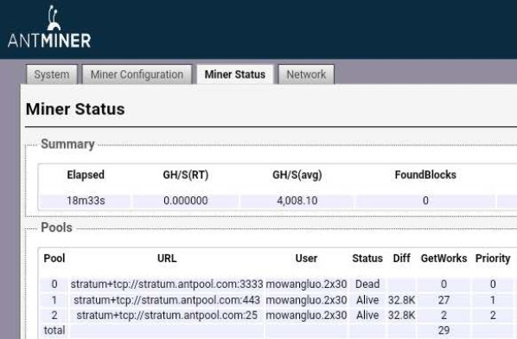Click the Elapsed column header
The image size is (517, 339).
point(86,175)
